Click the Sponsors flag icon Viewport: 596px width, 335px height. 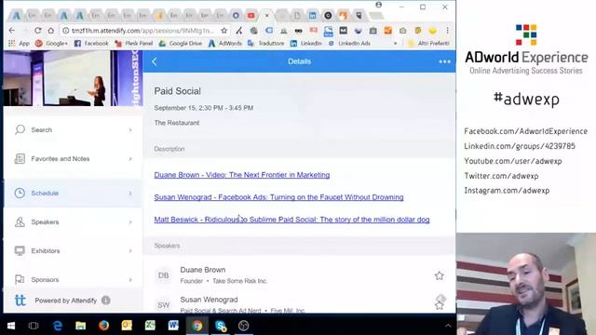20,279
